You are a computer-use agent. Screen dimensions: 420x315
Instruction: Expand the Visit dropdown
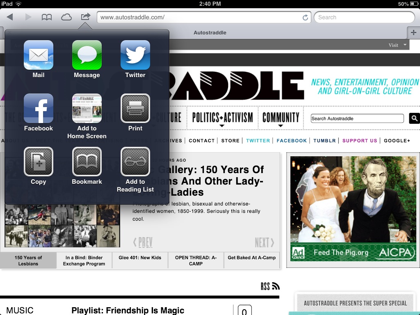398,45
